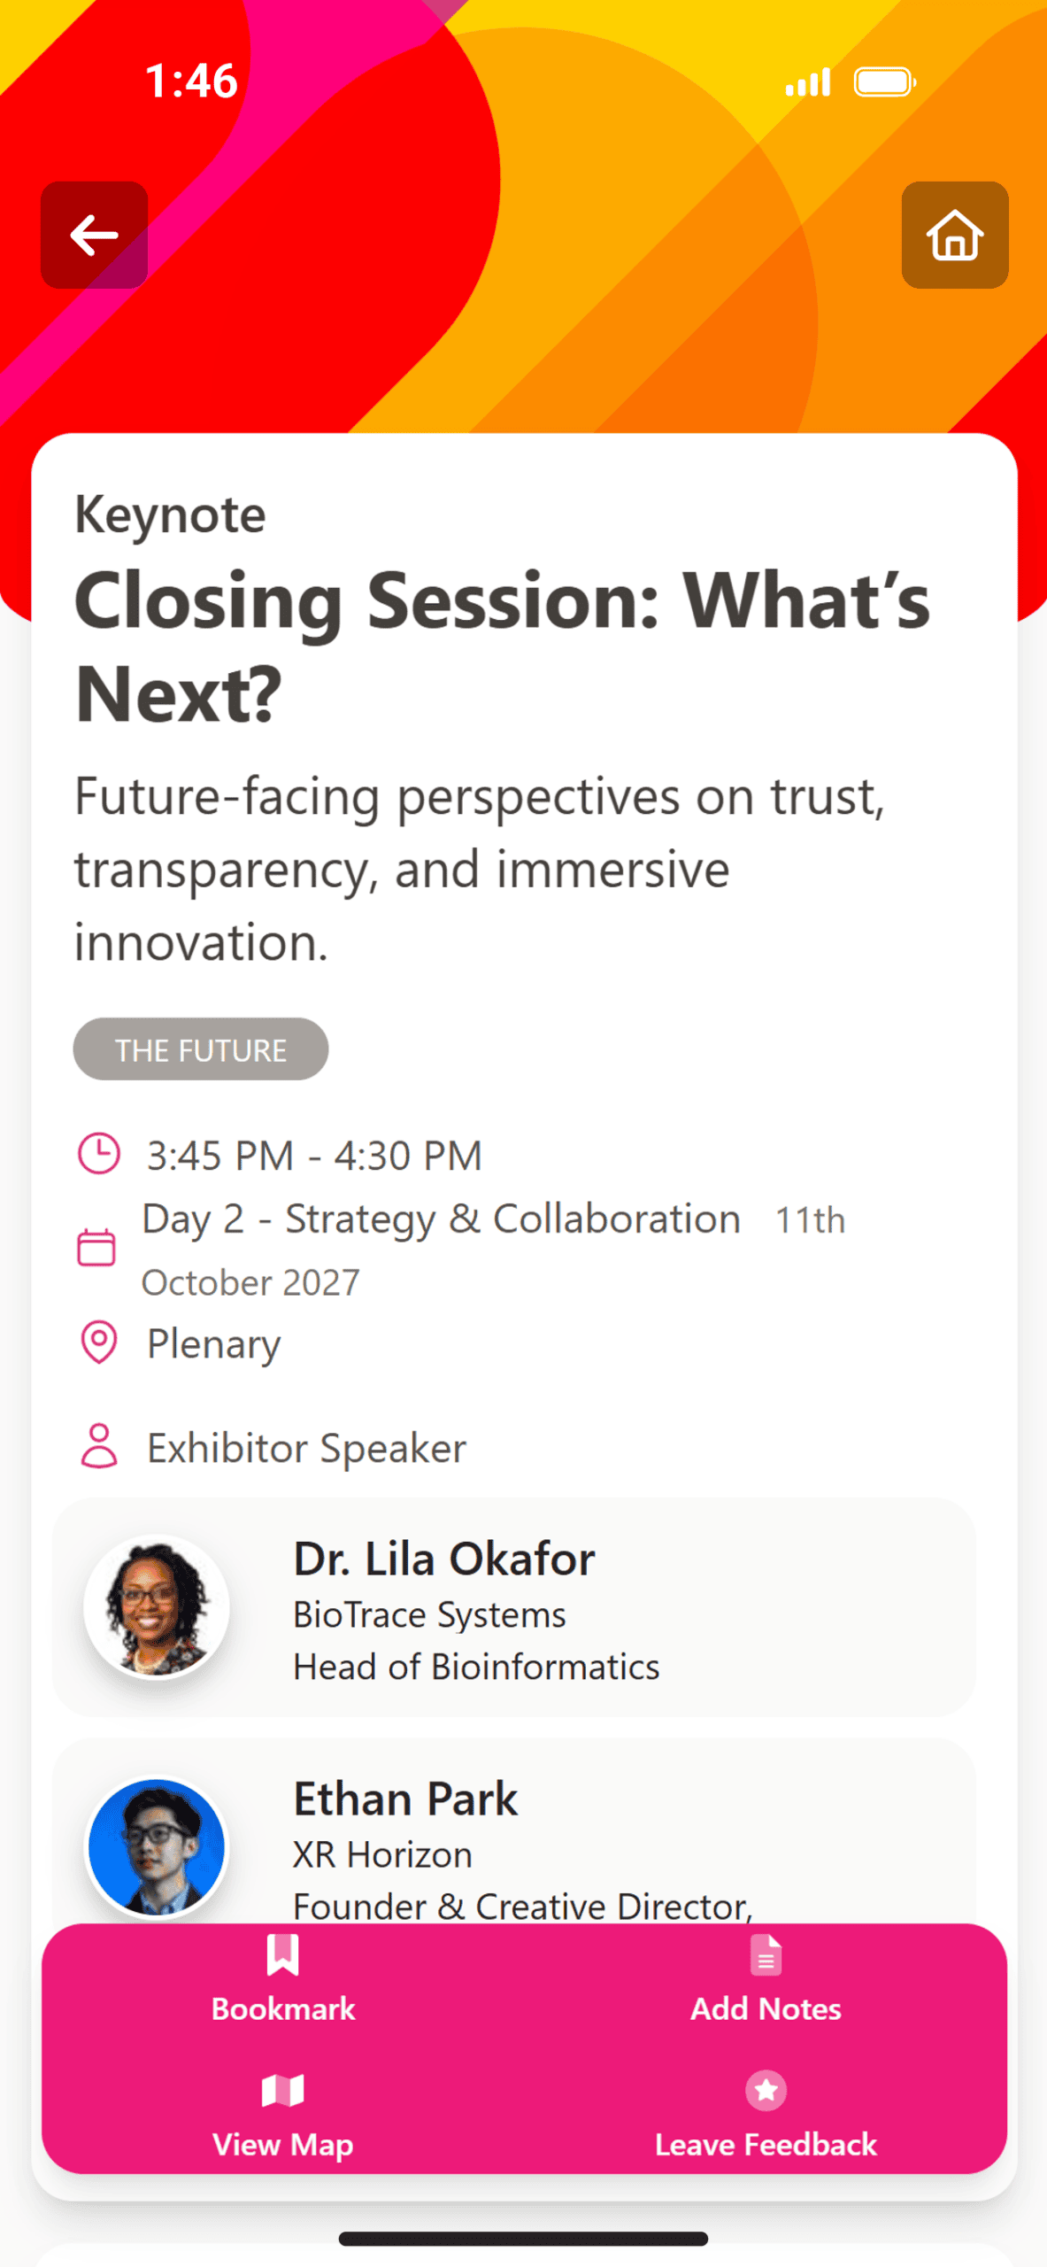Screen dimensions: 1047x2267
Task: Tap the Leave Feedback star icon
Action: [766, 2090]
